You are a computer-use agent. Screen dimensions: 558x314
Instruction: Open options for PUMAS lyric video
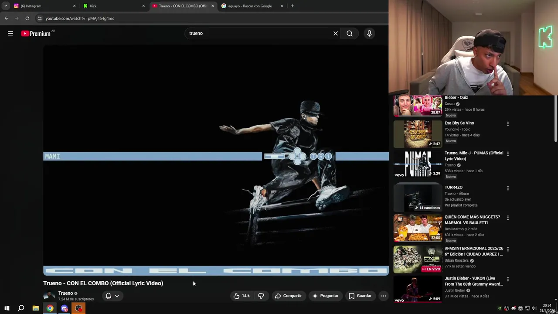(508, 154)
